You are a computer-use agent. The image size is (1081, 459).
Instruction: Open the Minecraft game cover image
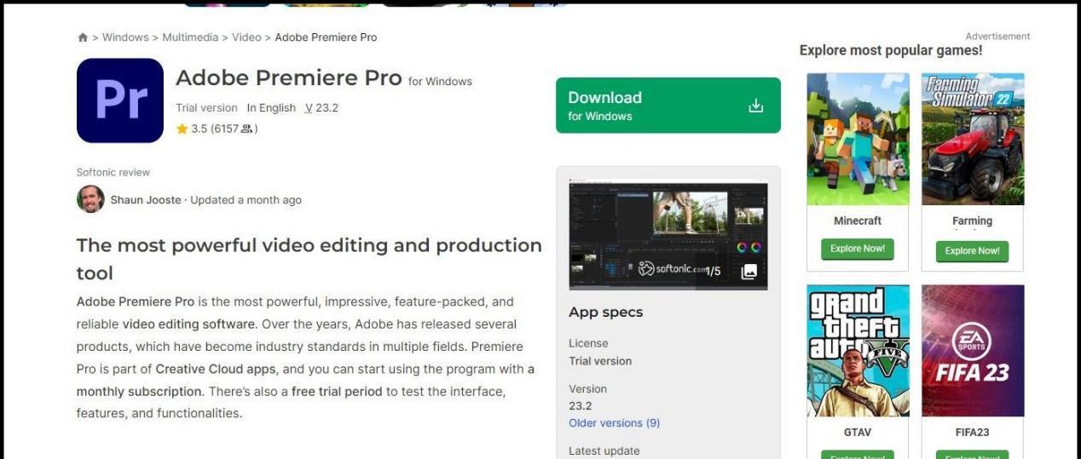858,139
